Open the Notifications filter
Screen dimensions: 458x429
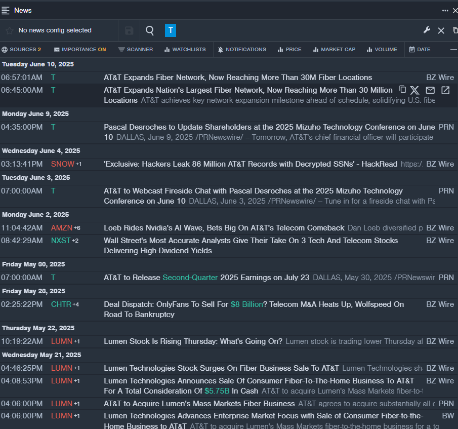tap(242, 50)
